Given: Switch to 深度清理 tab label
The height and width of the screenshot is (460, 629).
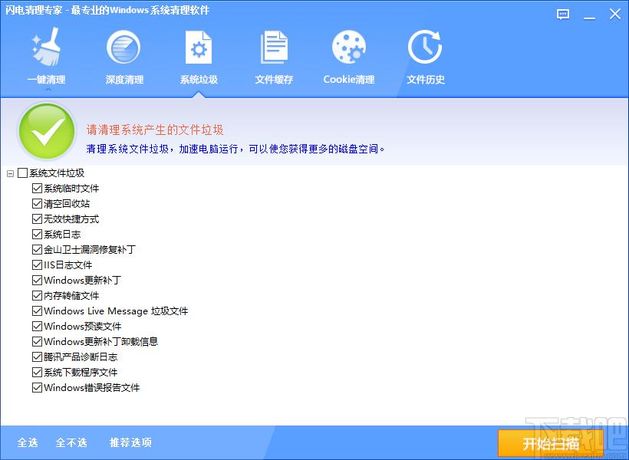Looking at the screenshot, I should point(124,80).
